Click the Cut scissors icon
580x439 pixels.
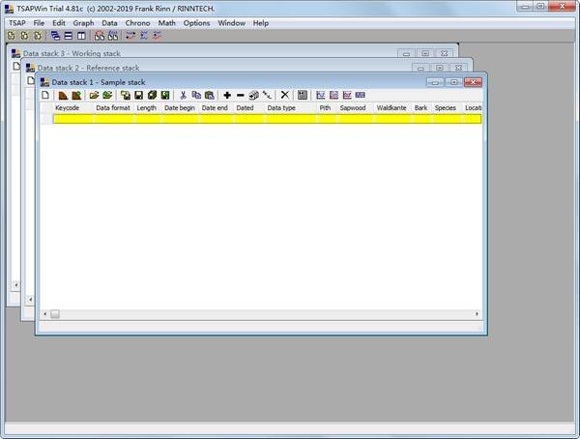(183, 95)
